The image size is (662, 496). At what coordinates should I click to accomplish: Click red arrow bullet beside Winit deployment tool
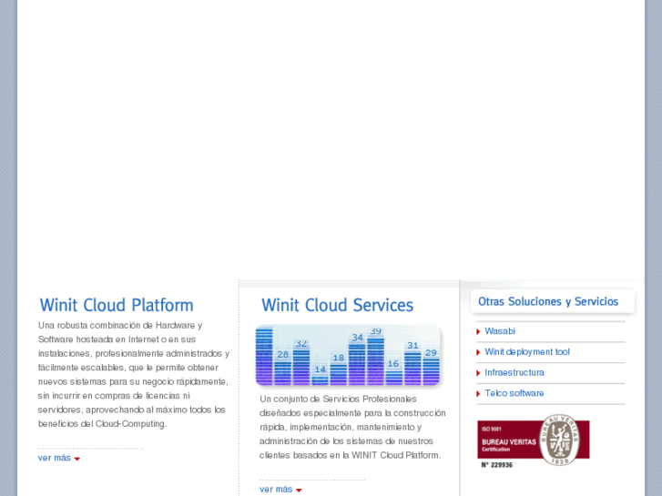pyautogui.click(x=478, y=352)
